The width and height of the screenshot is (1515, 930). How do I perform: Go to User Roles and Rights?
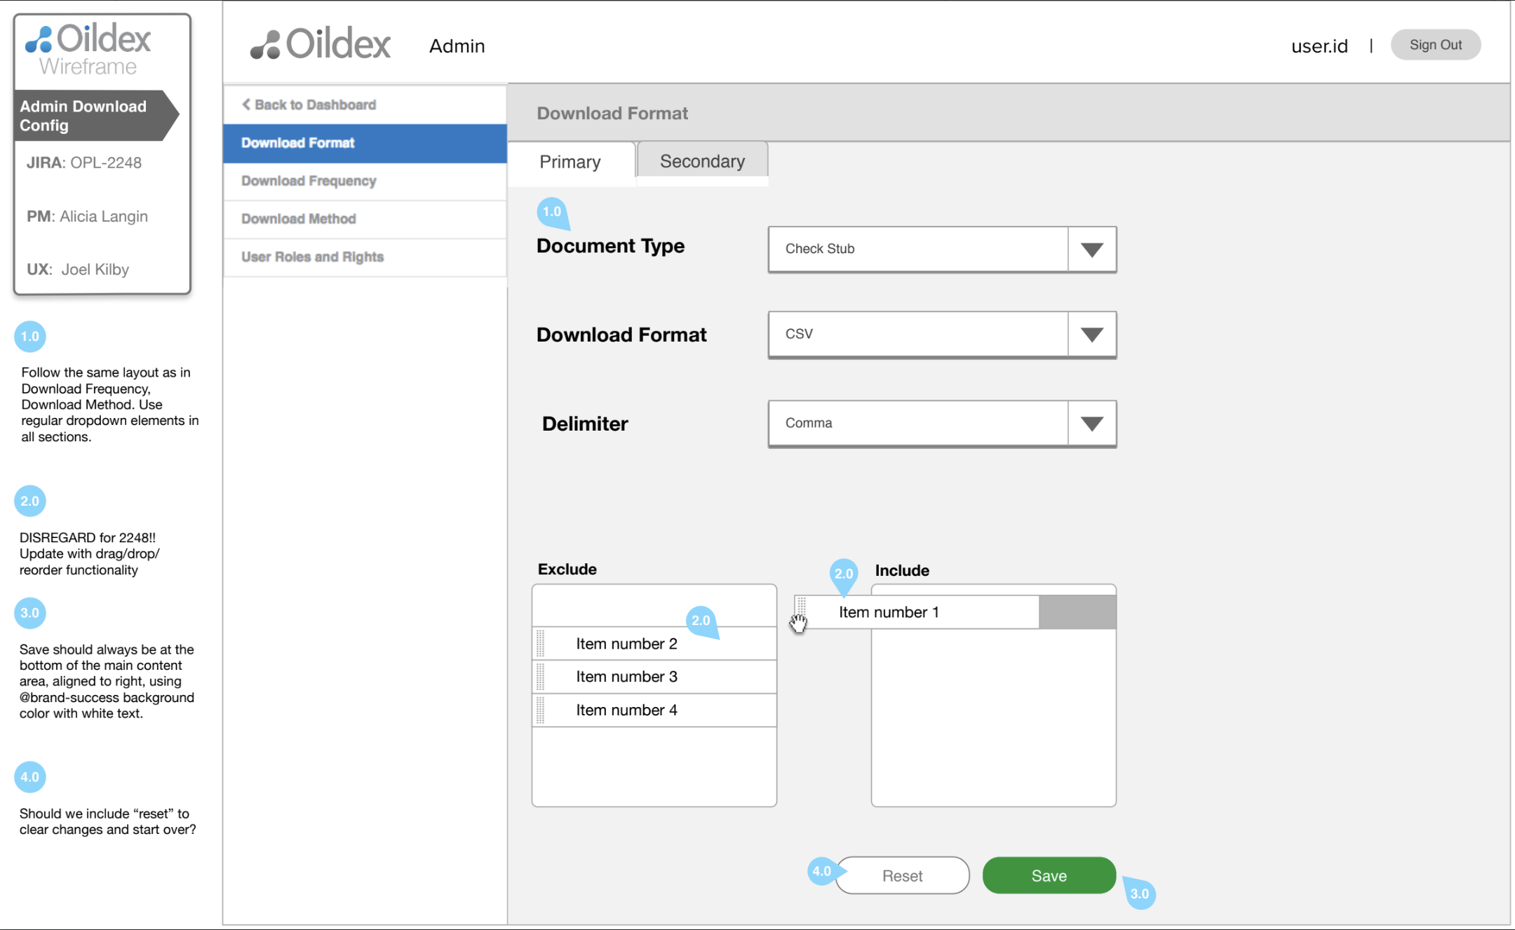[x=313, y=257]
